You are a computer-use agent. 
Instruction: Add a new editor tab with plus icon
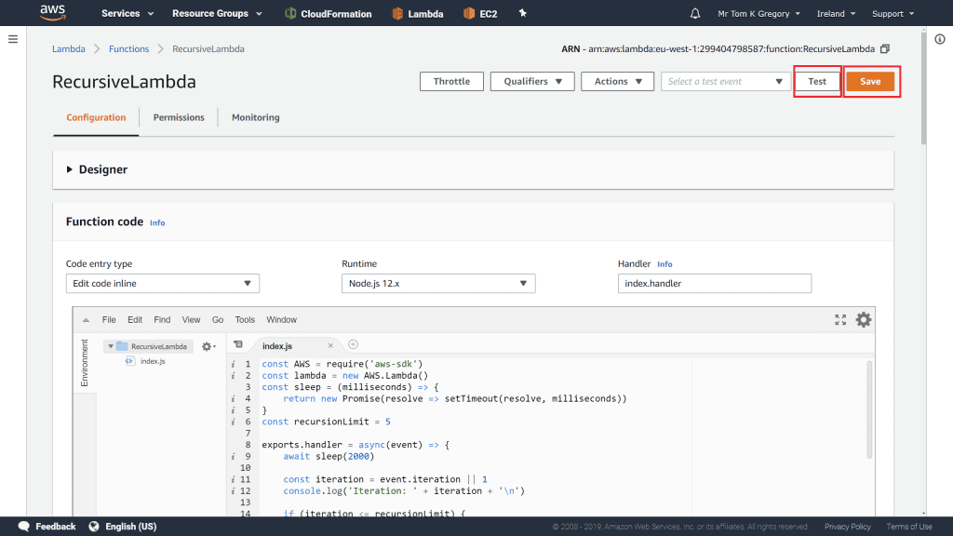point(353,344)
